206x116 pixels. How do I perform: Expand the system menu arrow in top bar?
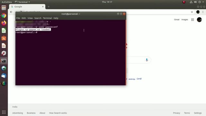click(203, 2)
